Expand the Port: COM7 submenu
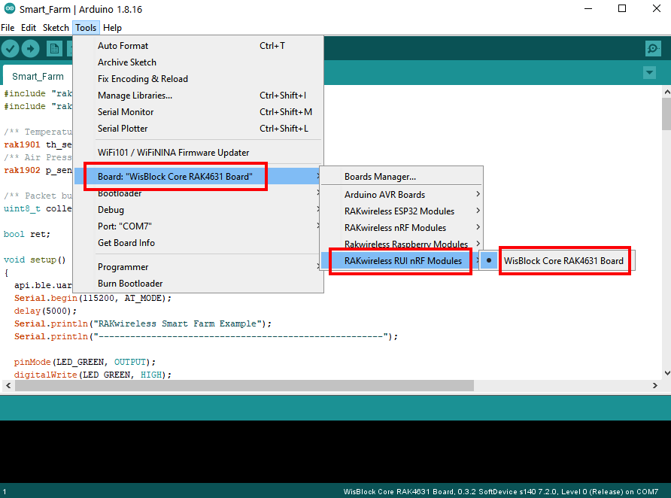671x498 pixels. tap(197, 226)
